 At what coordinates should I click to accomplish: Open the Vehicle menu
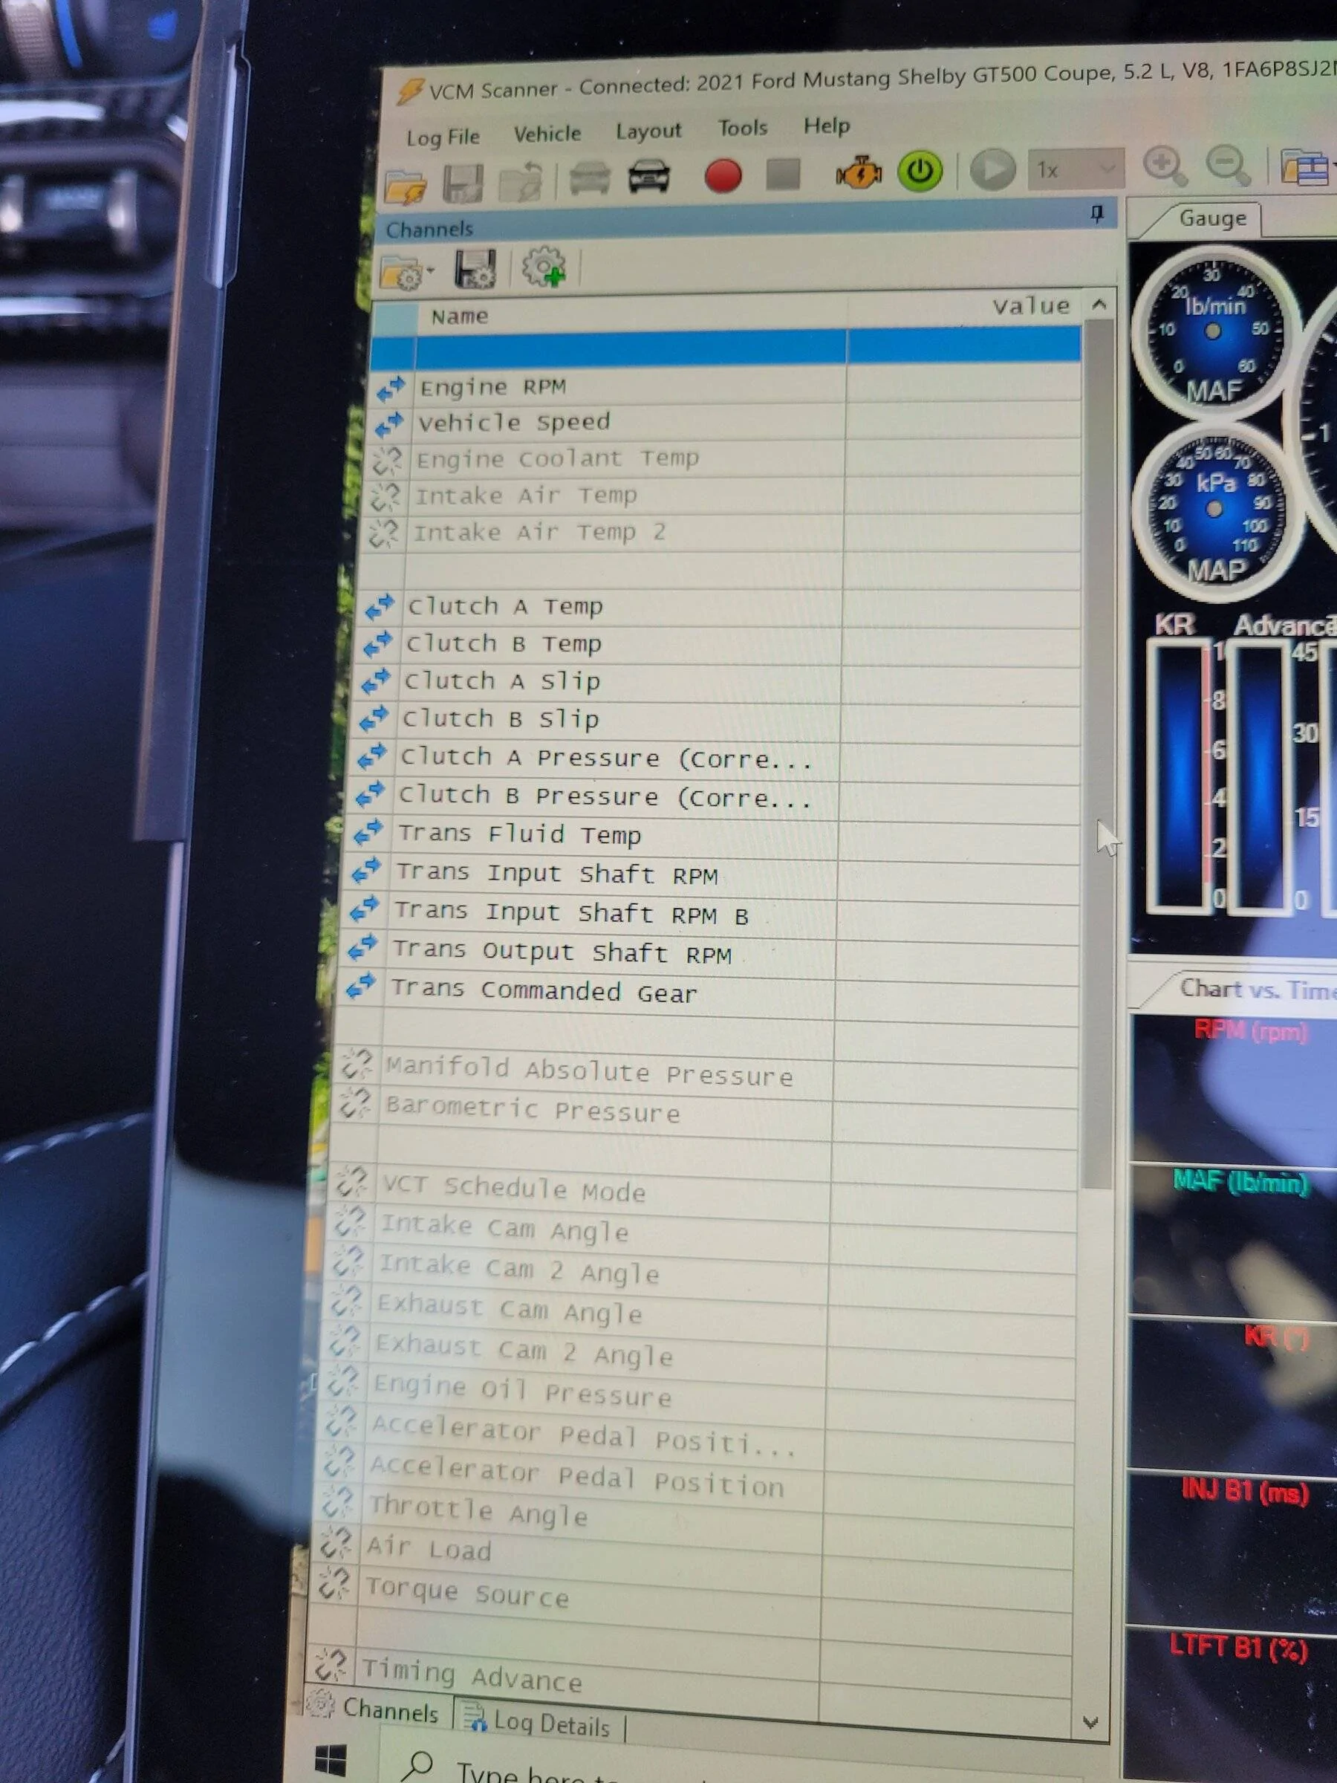coord(547,134)
